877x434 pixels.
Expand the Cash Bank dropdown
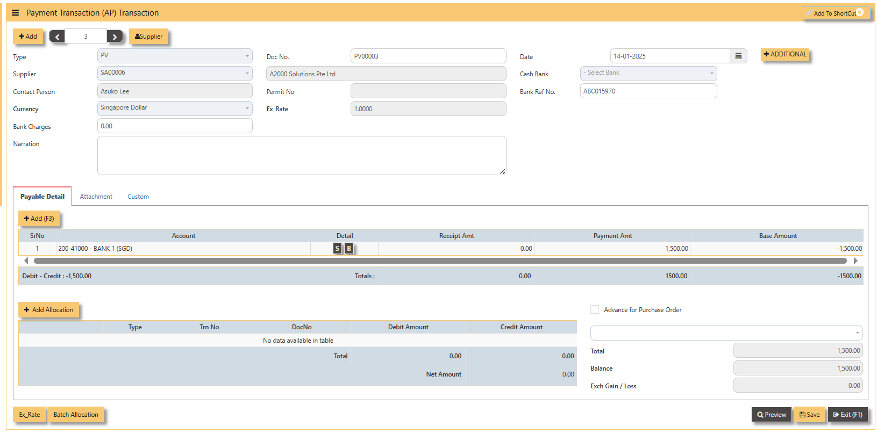point(648,73)
